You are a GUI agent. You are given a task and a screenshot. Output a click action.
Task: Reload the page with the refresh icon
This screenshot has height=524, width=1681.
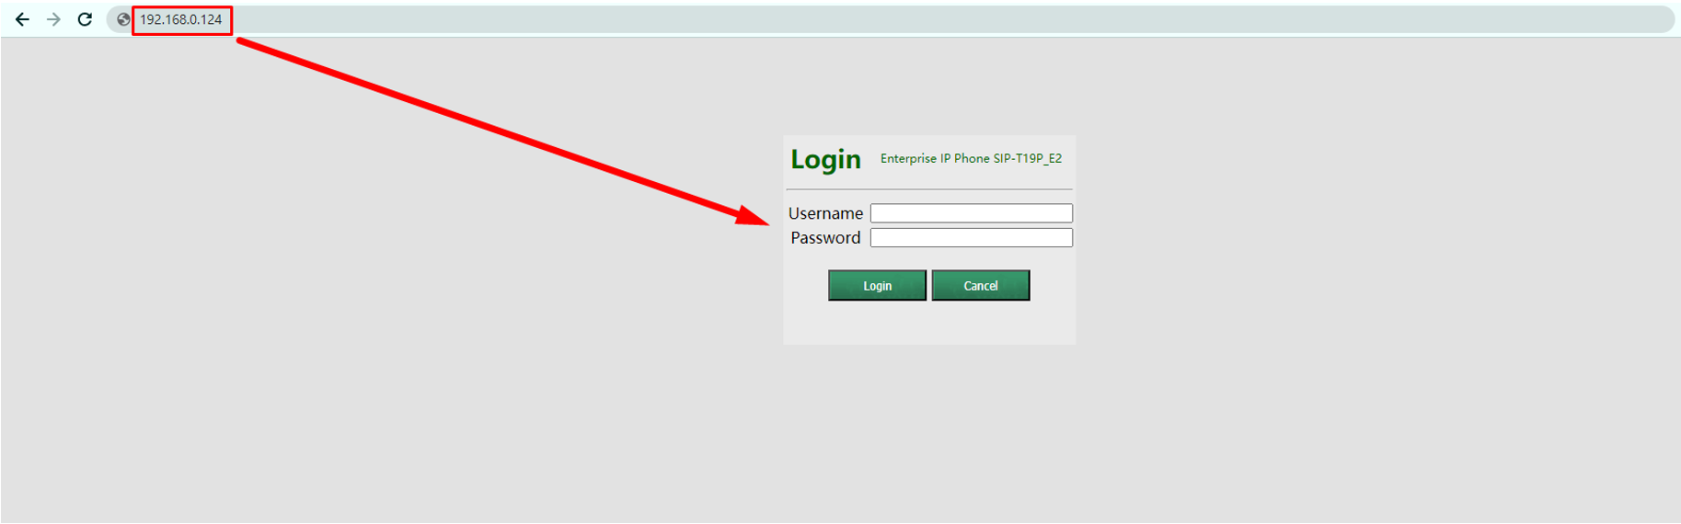click(85, 19)
